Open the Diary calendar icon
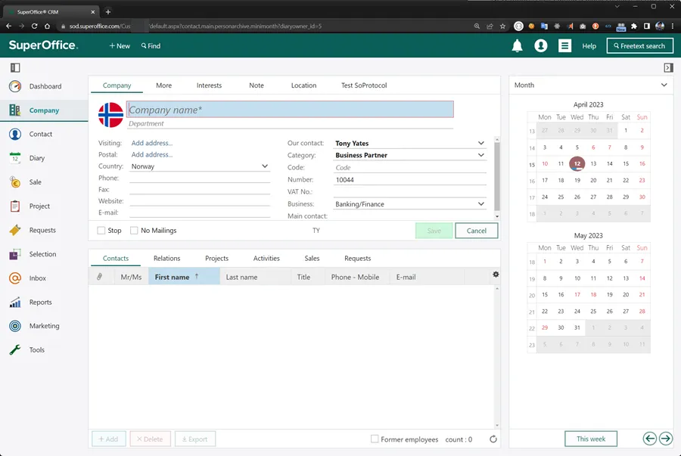The image size is (681, 456). click(15, 158)
